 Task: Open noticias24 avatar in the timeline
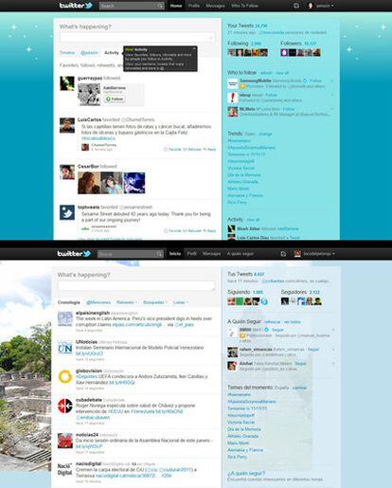tap(65, 441)
